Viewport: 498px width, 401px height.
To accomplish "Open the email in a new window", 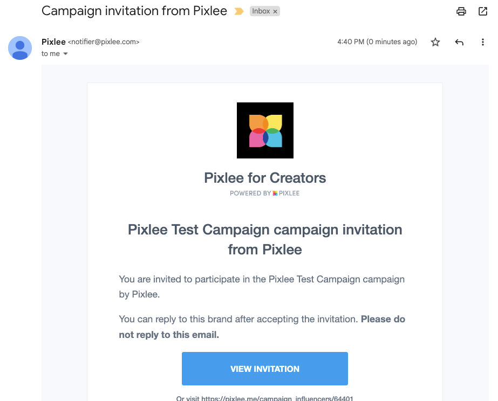I will tap(483, 11).
